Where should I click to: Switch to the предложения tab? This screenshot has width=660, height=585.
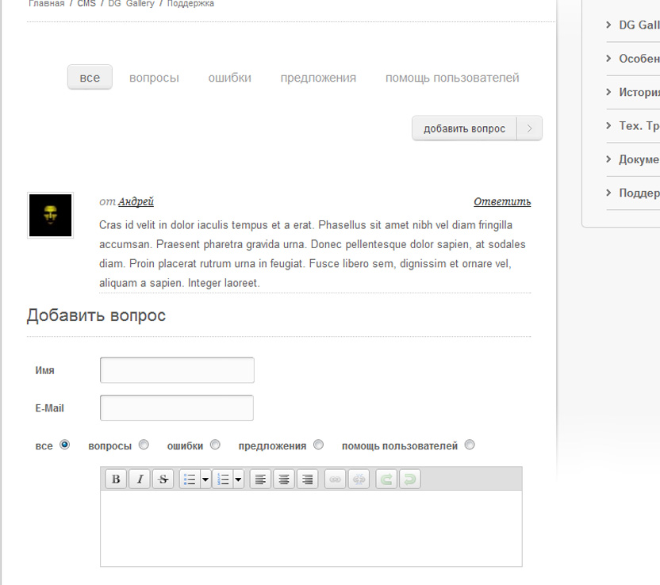pyautogui.click(x=318, y=78)
